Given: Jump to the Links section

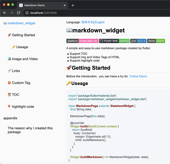Looking at the screenshot, I should click(16, 71).
